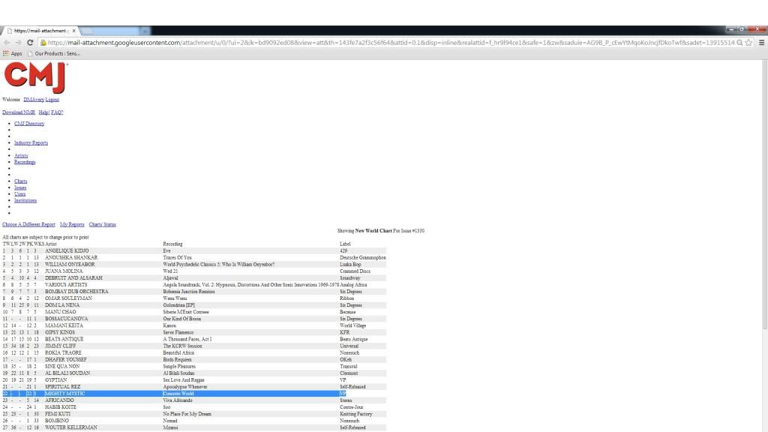Click artist FEMI KUTI
Viewport: 768px width, 432px height.
click(x=58, y=414)
